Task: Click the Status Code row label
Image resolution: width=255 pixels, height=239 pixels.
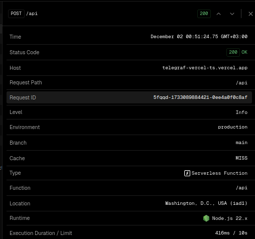Action: [x=25, y=52]
